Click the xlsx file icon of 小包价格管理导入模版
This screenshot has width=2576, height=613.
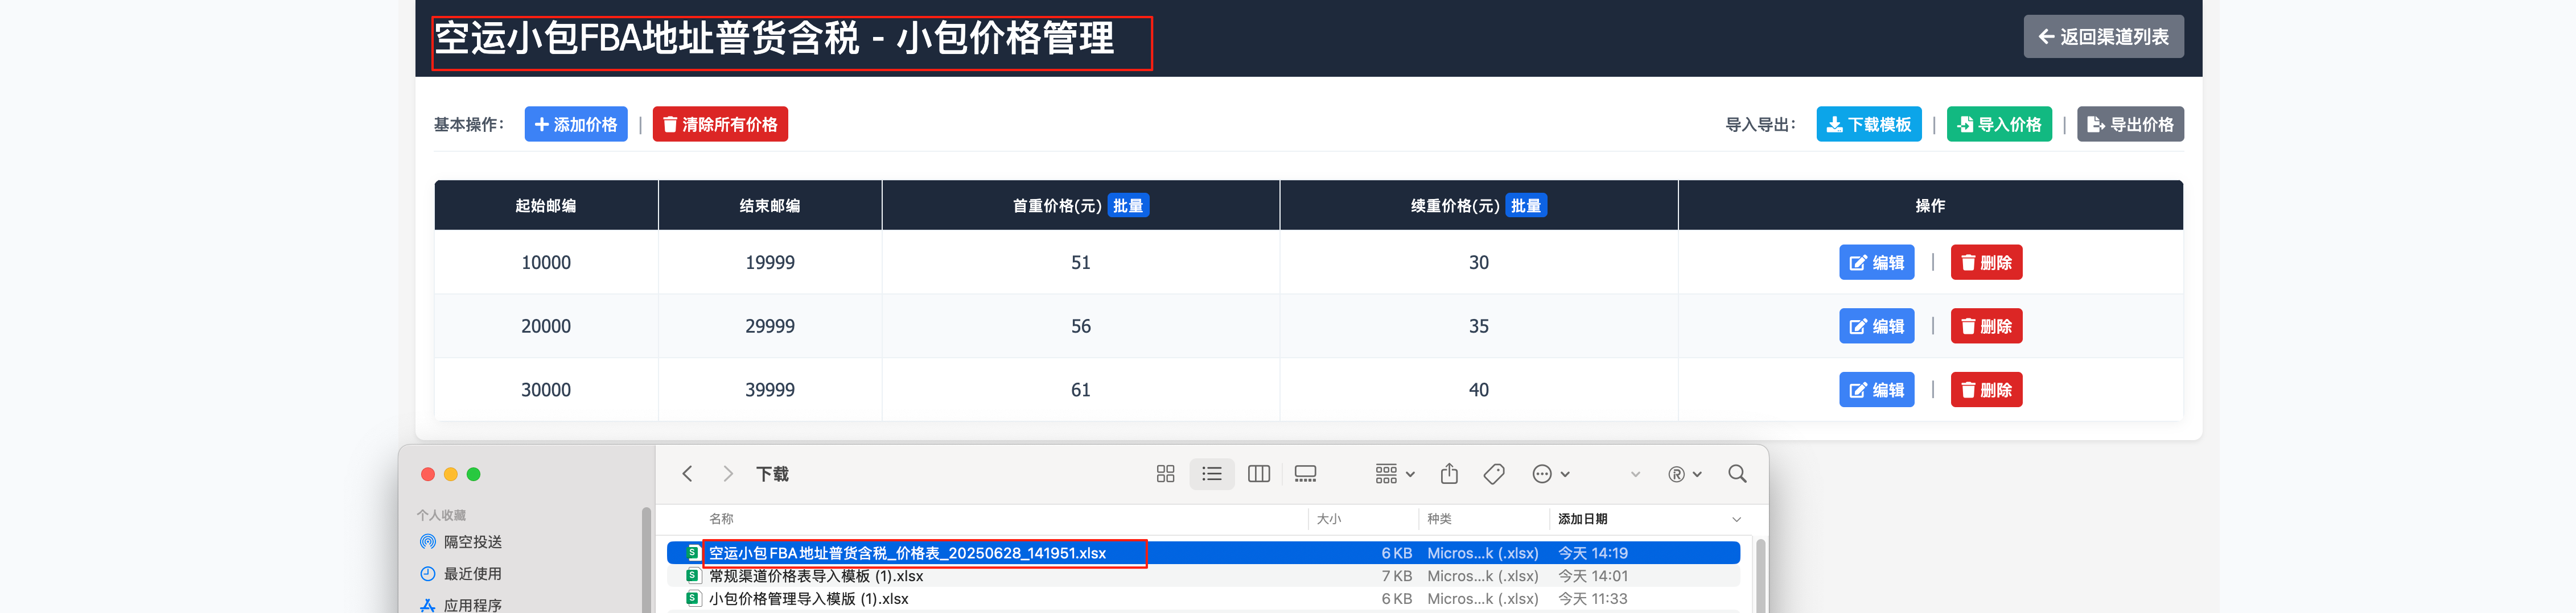693,599
